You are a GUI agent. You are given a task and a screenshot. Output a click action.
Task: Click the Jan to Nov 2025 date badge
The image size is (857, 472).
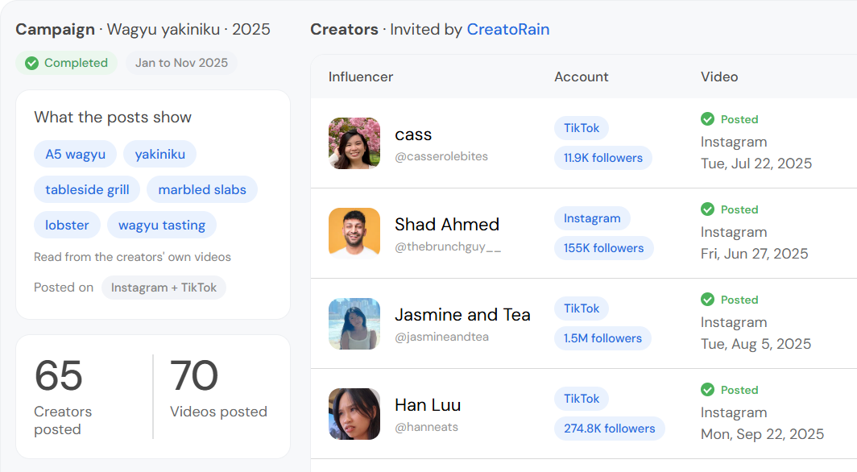tap(181, 63)
